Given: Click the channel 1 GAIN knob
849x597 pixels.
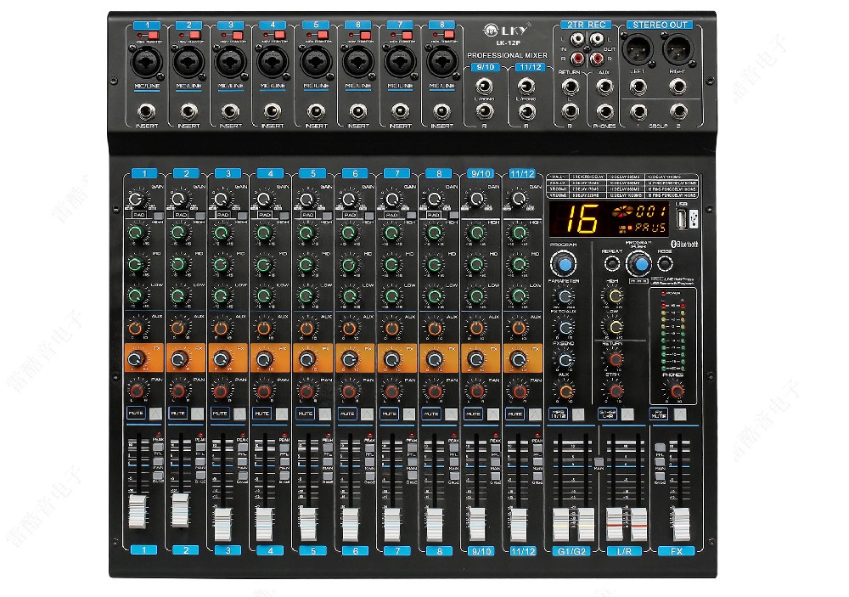Looking at the screenshot, I should click(x=136, y=200).
